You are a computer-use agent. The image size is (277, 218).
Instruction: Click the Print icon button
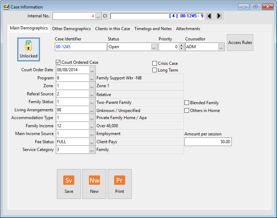tap(120, 184)
